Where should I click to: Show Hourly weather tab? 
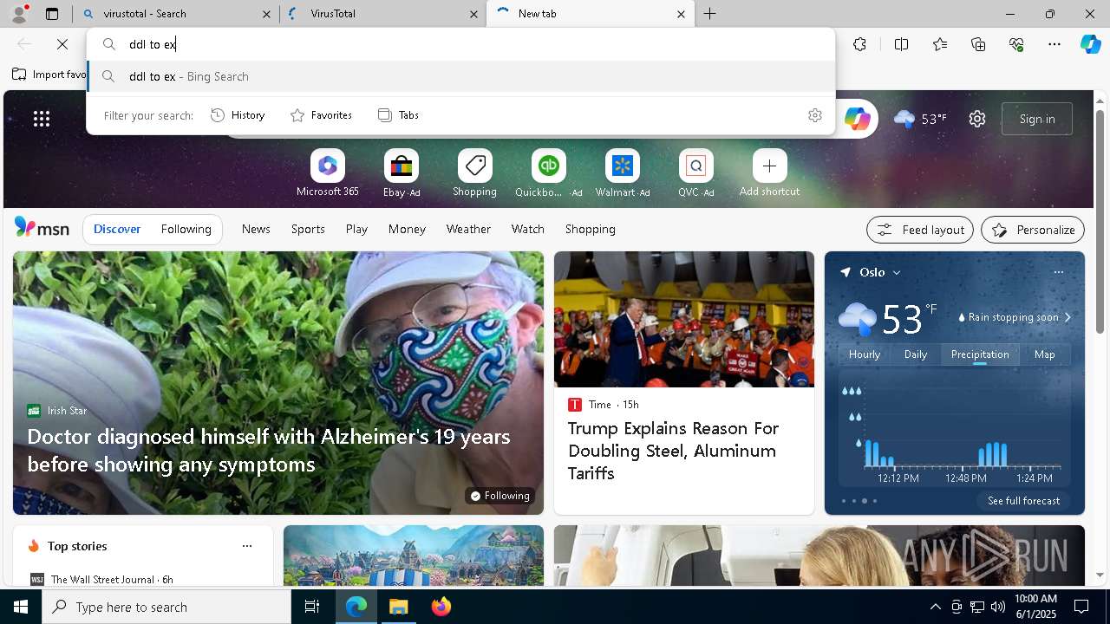click(x=865, y=354)
